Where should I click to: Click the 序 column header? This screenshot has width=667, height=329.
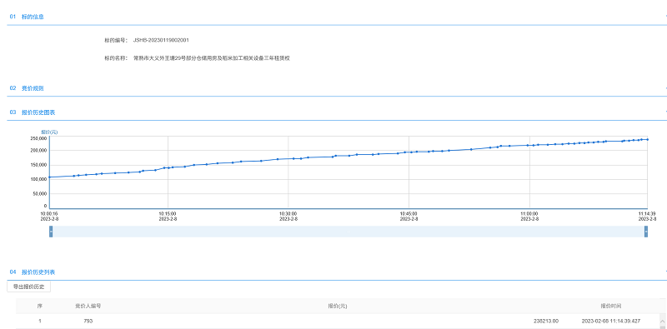click(39, 306)
